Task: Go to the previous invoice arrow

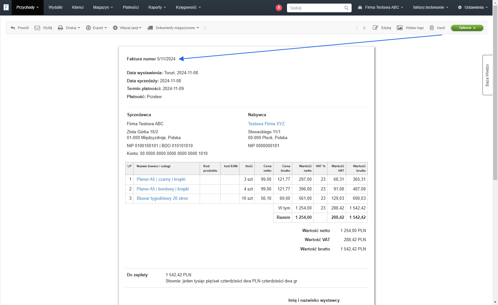Action: pos(357,28)
